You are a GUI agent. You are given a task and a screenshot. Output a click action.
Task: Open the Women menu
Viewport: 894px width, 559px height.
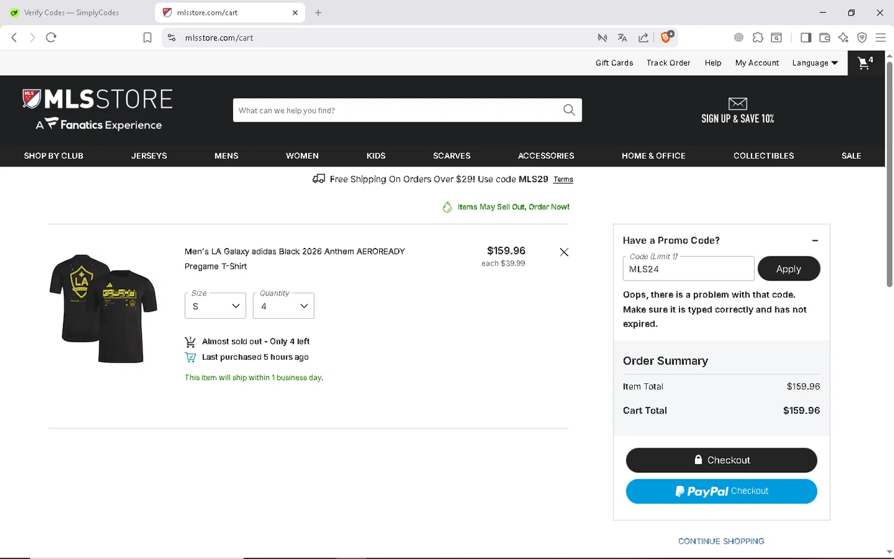(302, 156)
